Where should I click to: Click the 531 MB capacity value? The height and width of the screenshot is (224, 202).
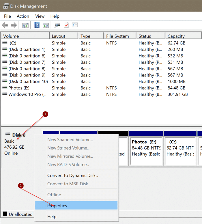pos(175,62)
